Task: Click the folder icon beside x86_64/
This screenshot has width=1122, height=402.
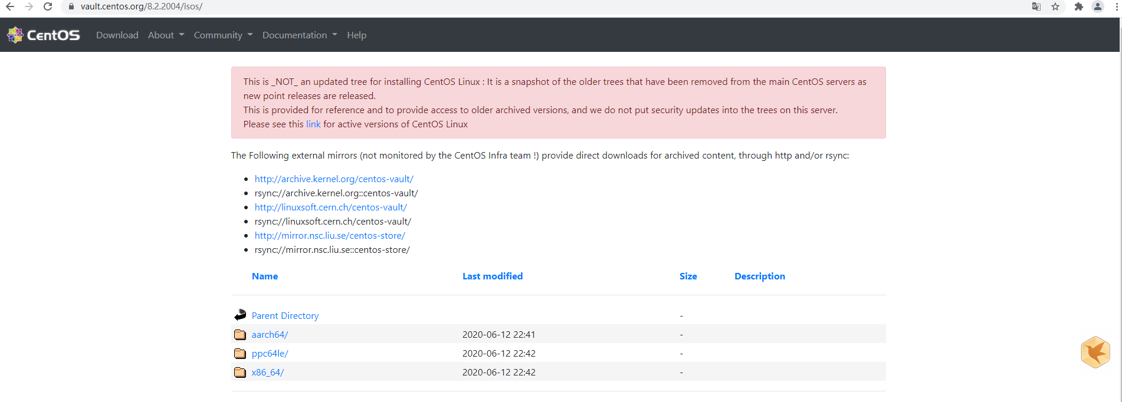Action: 240,372
